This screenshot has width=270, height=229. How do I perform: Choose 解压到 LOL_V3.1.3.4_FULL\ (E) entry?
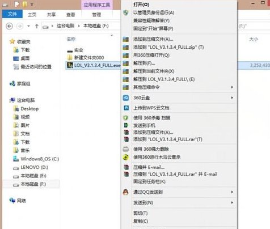pyautogui.click(x=179, y=79)
